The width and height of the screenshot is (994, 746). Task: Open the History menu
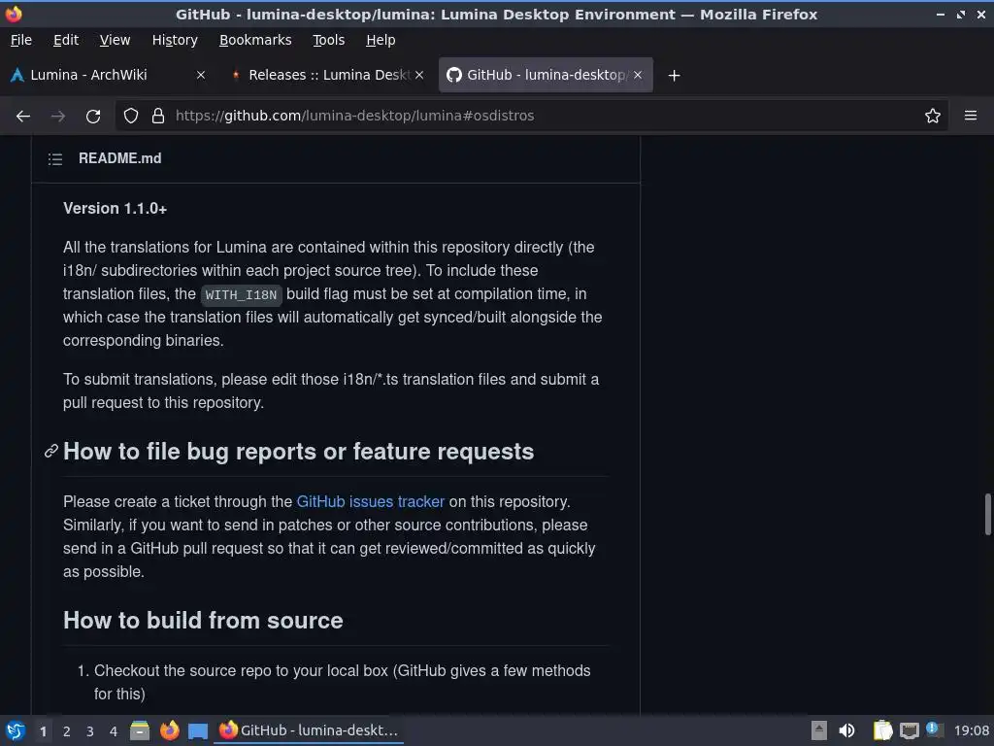coord(175,40)
